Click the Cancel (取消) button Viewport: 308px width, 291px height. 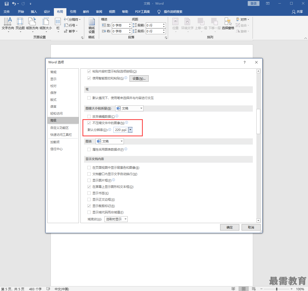(x=251, y=227)
